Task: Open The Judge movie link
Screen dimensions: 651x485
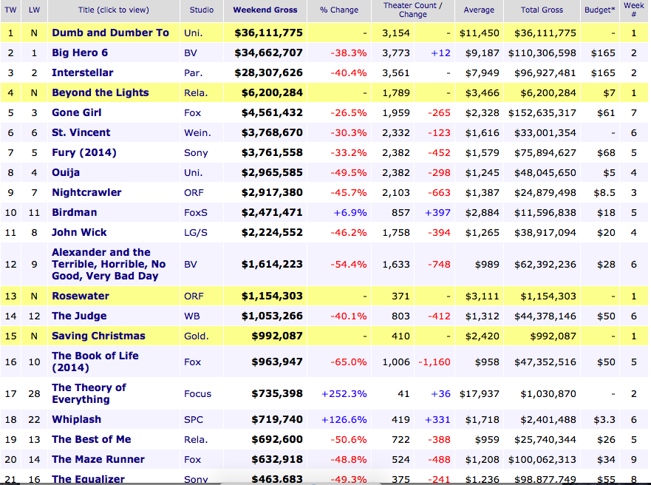Action: pyautogui.click(x=79, y=316)
